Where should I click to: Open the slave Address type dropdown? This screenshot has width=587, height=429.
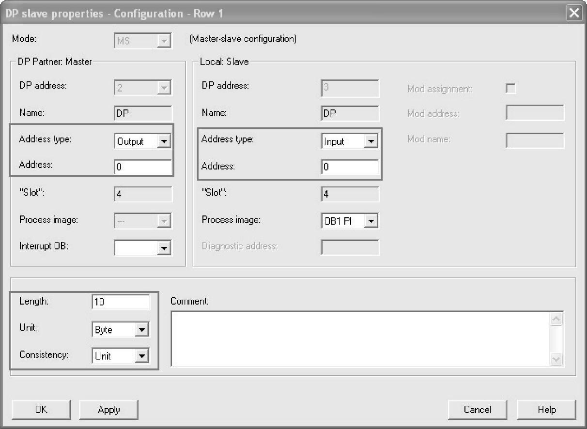(x=371, y=142)
